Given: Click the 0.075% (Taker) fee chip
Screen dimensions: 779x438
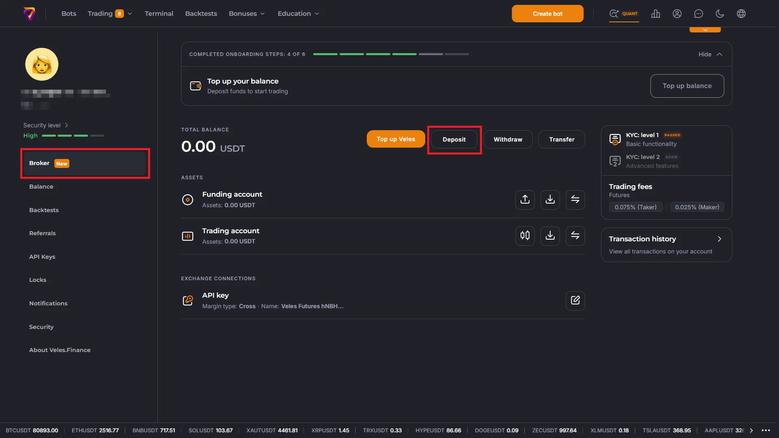Looking at the screenshot, I should coord(635,207).
